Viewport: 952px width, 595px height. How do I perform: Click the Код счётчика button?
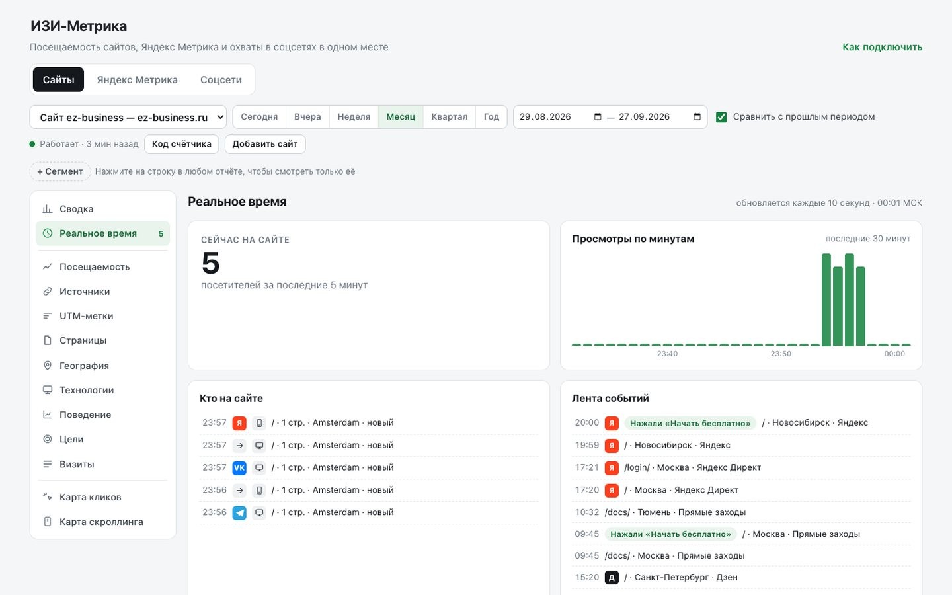pyautogui.click(x=182, y=144)
